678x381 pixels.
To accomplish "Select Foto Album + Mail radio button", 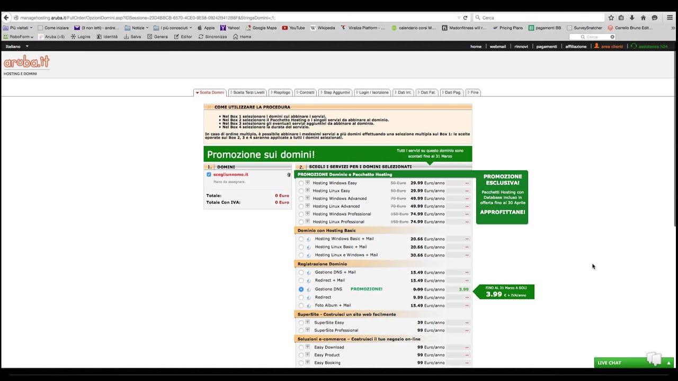I will (301, 305).
